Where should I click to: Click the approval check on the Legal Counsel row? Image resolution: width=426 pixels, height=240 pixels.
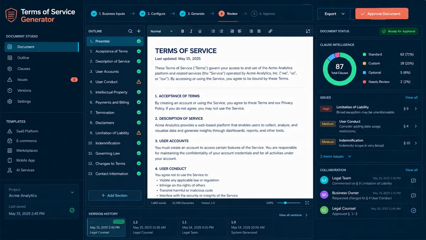[413, 210]
